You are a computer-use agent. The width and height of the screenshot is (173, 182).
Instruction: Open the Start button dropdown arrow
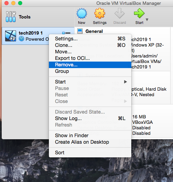pyautogui.click(x=147, y=19)
